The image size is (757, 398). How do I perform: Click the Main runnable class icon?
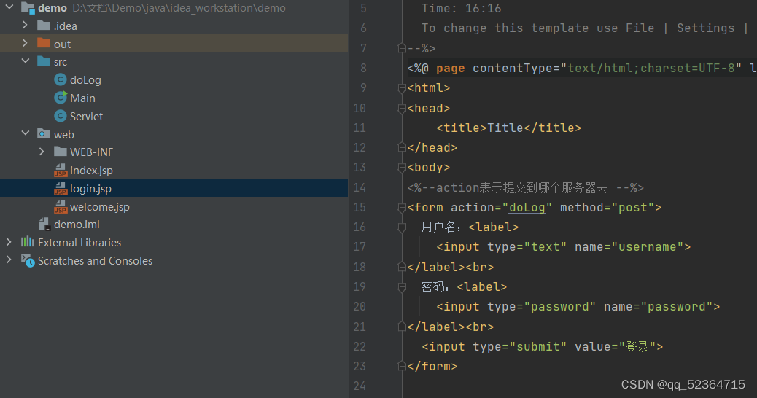tap(61, 98)
